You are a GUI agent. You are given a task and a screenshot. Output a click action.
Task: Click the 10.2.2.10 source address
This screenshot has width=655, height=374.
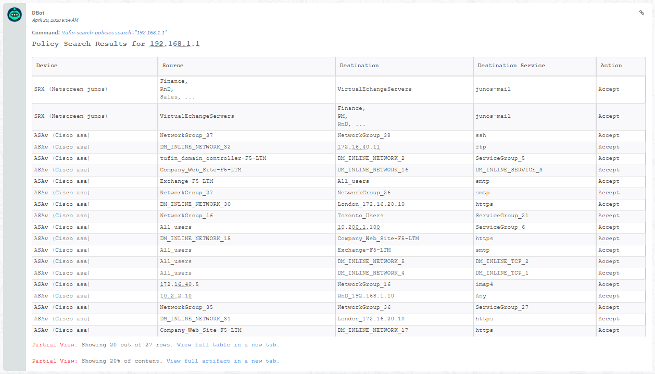pyautogui.click(x=176, y=296)
